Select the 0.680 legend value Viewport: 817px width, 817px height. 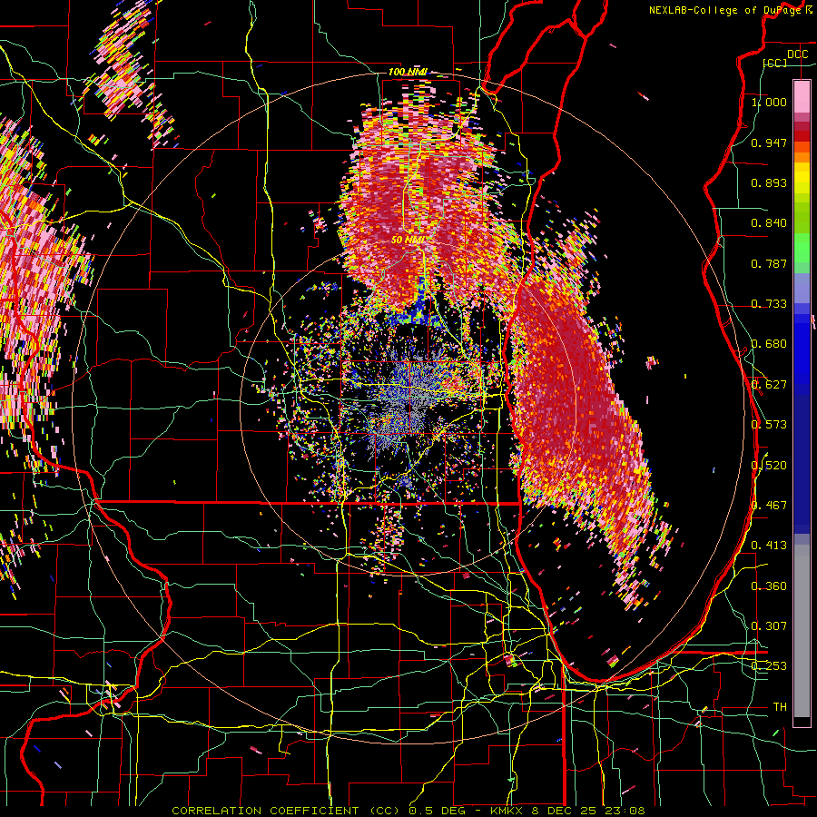coord(769,344)
